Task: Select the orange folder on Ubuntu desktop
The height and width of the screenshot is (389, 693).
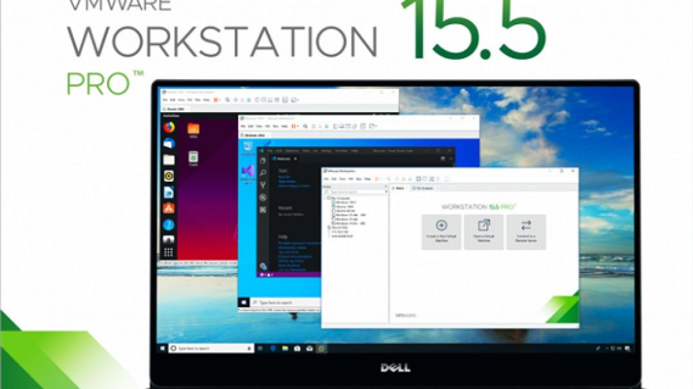Action: pos(193,130)
